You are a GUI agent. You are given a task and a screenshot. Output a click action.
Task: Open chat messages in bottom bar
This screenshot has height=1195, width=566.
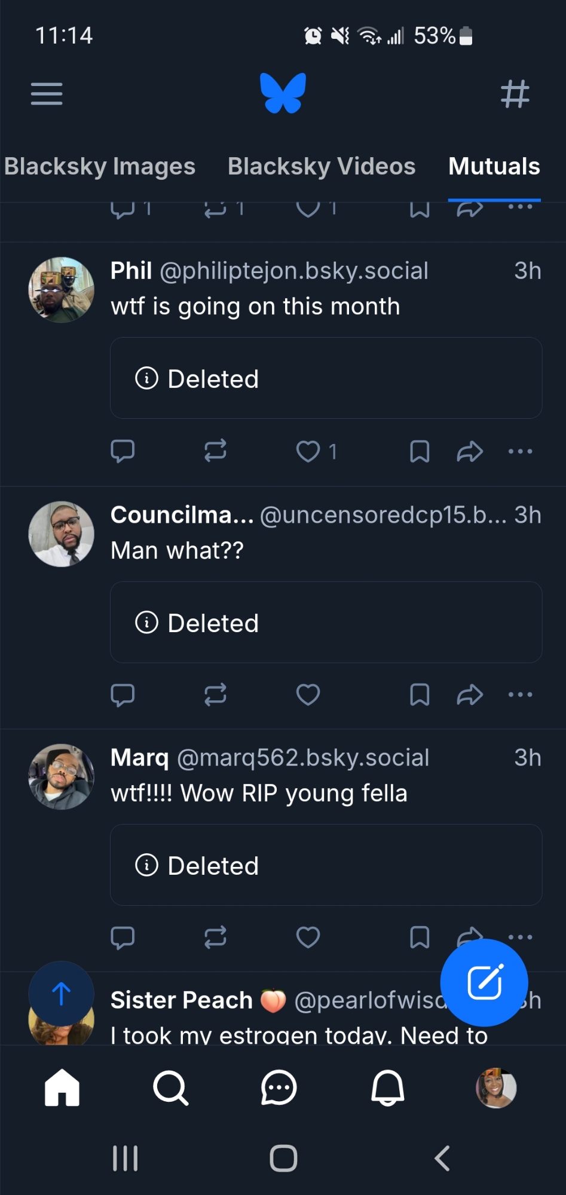[x=279, y=1087]
